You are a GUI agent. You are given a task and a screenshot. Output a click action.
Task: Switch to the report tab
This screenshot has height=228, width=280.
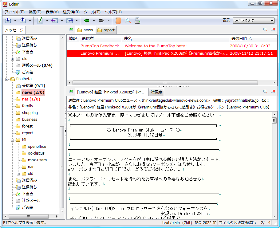[106, 30]
